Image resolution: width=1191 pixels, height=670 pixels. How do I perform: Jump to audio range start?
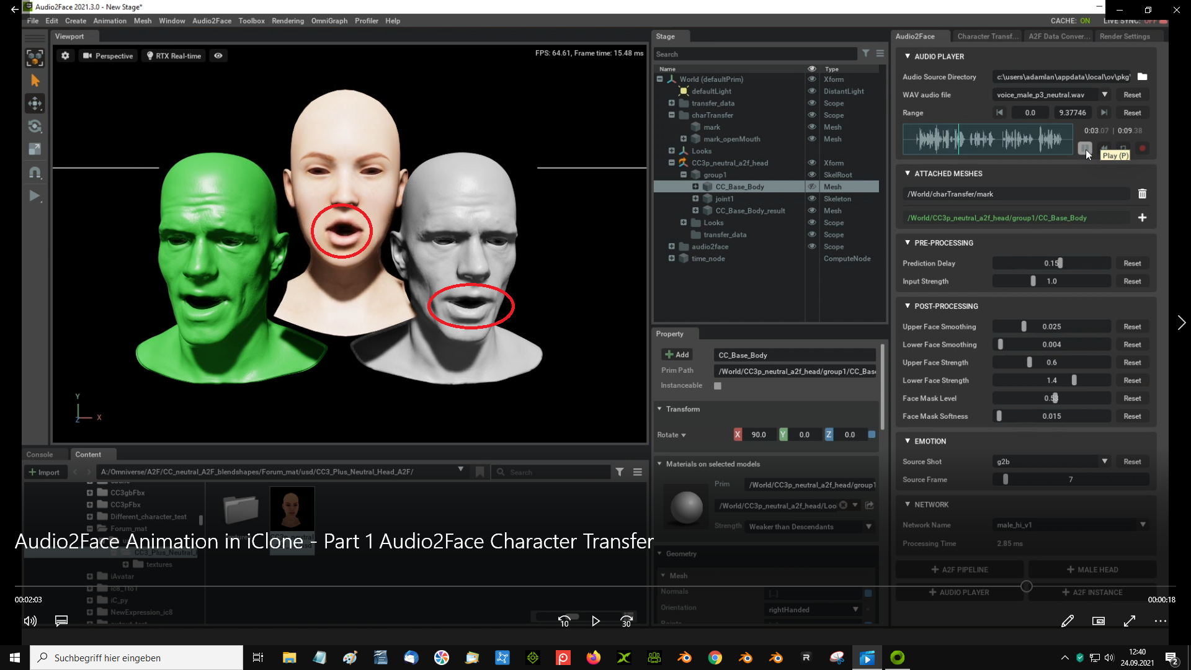tap(999, 113)
